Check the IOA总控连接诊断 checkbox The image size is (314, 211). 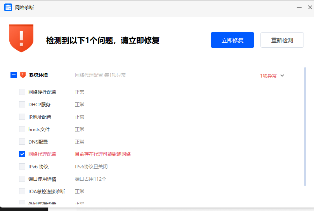(22, 191)
